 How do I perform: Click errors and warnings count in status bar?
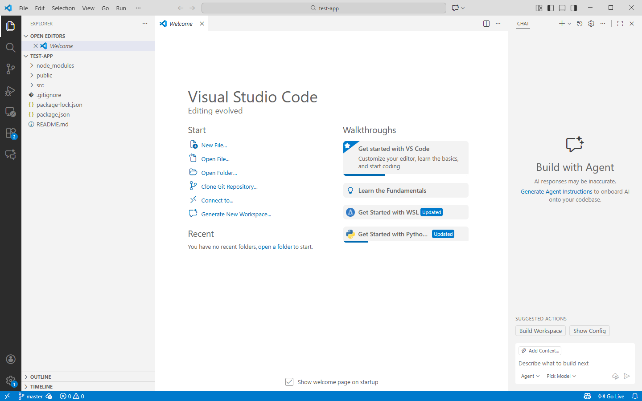click(x=72, y=396)
